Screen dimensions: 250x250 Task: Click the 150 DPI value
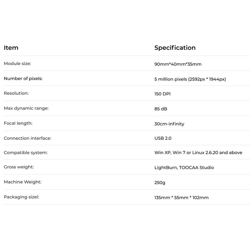(162, 94)
